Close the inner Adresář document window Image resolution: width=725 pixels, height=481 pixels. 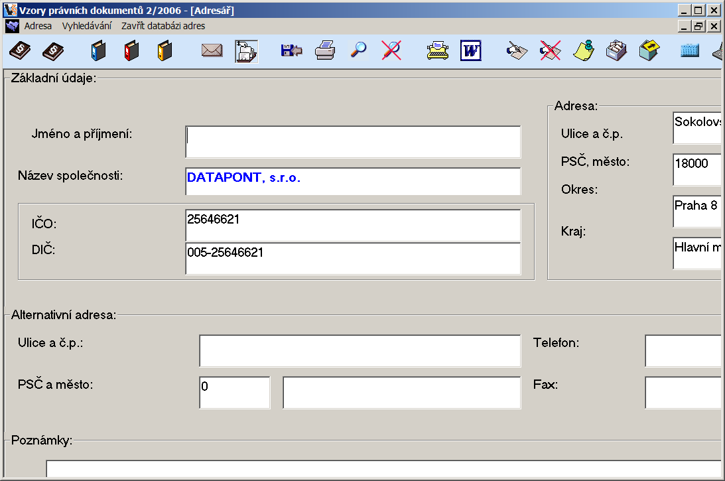point(714,27)
